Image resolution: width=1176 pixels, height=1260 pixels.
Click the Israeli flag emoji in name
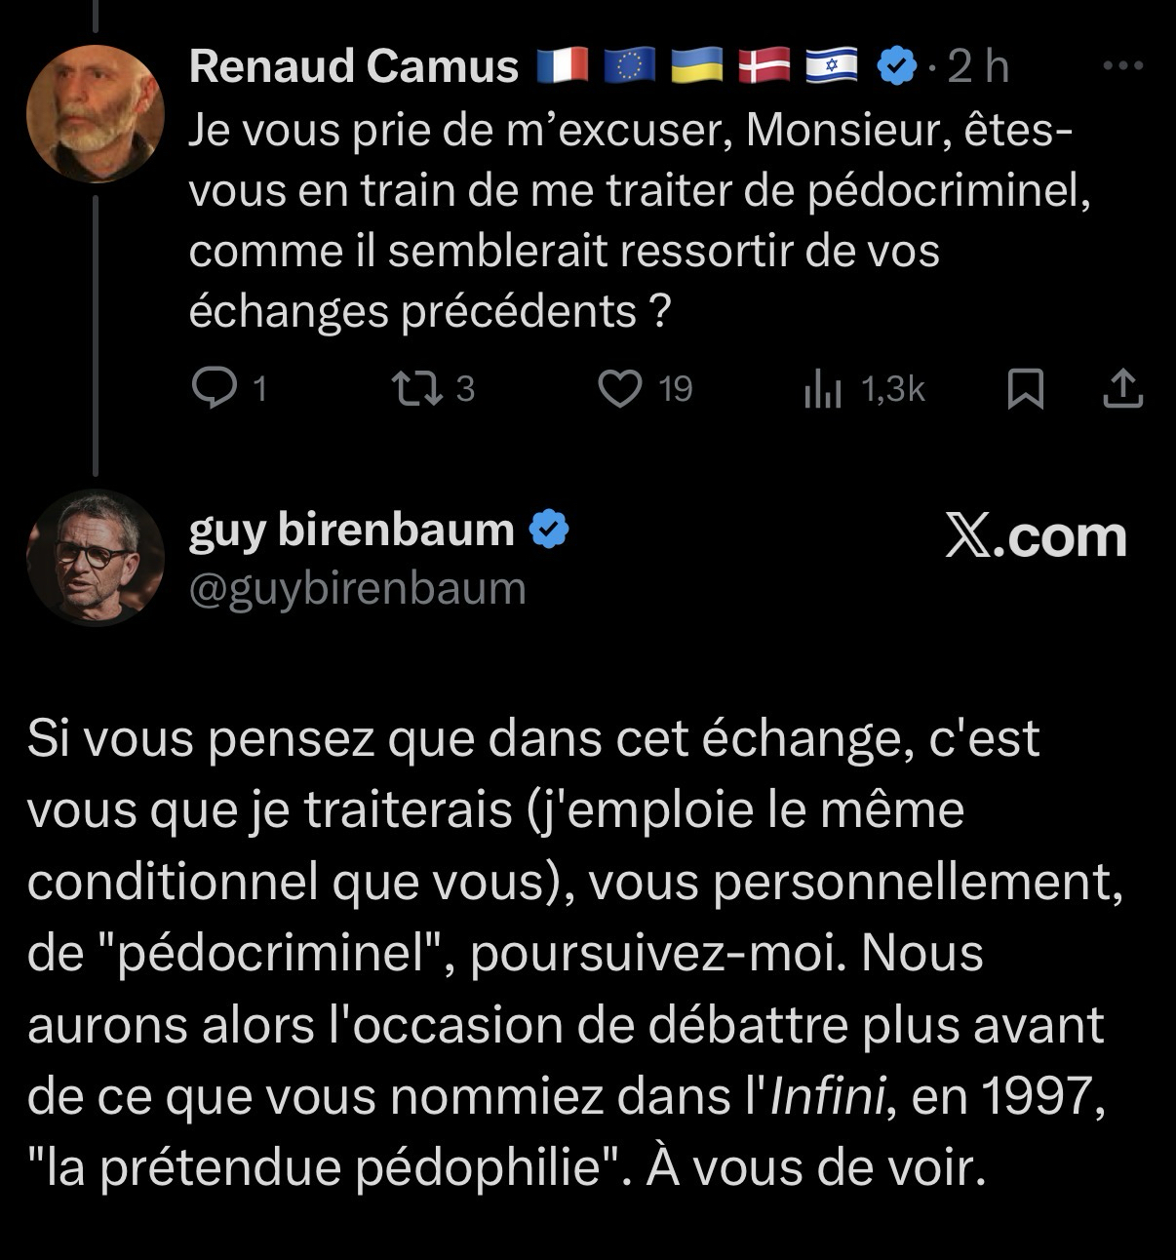(x=831, y=66)
